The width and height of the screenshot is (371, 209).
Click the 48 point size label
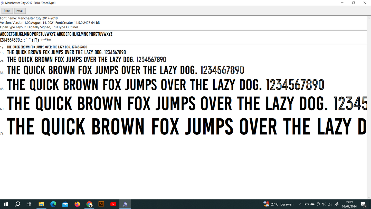2,89
